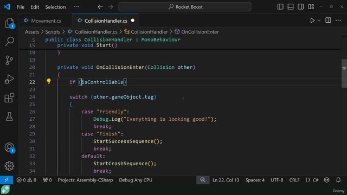Open the OnCollisionEnter breadcrumb
Screen dimensions: 347x195
(197, 32)
